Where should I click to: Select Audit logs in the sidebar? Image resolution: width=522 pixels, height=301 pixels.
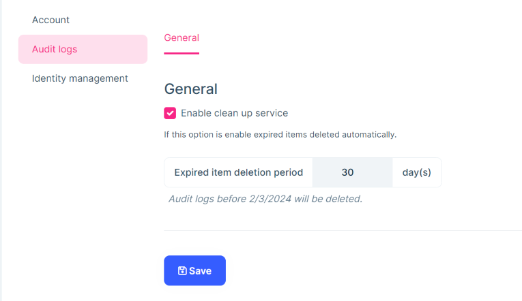(x=55, y=49)
